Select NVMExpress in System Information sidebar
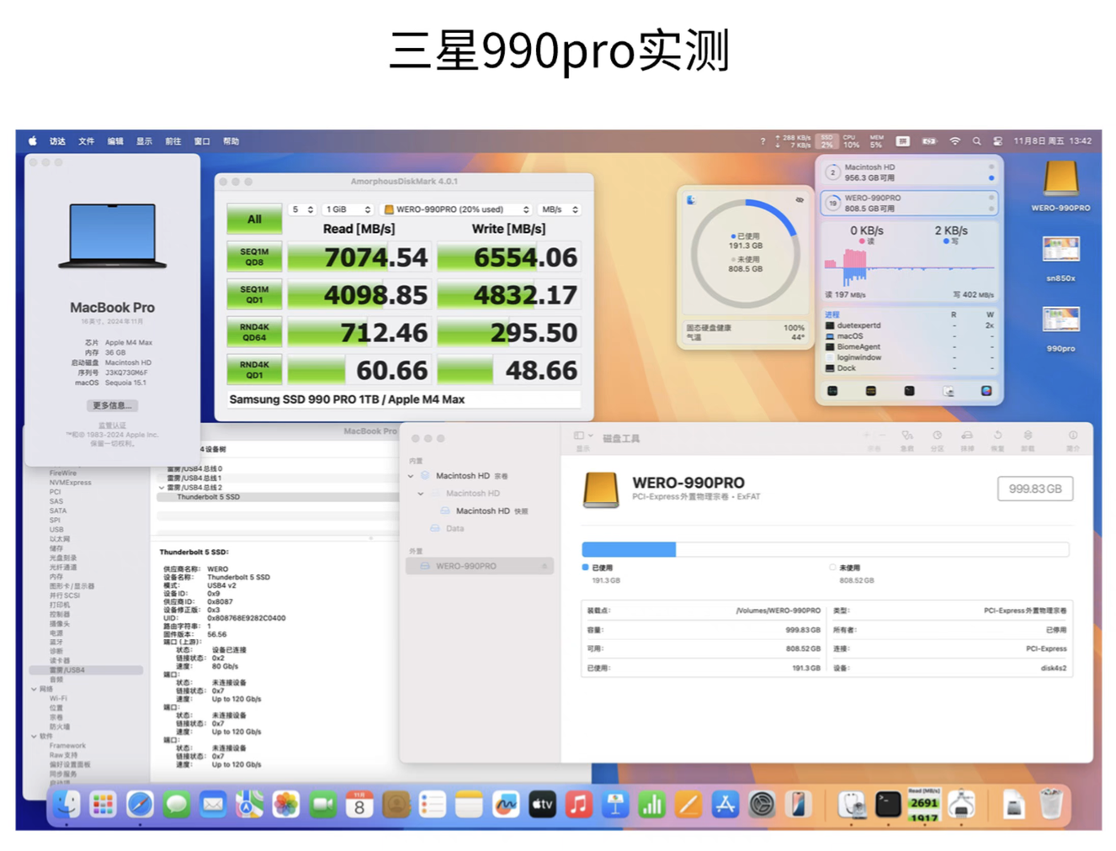The image size is (1116, 851). click(x=70, y=483)
